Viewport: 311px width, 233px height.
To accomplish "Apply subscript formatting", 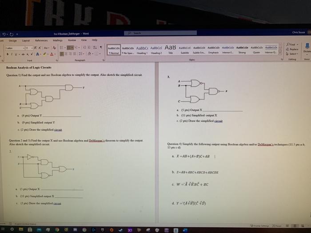I will tap(28, 54).
